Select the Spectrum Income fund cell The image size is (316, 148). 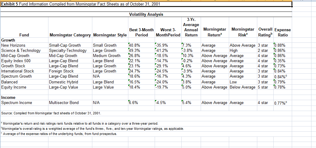click(24, 103)
